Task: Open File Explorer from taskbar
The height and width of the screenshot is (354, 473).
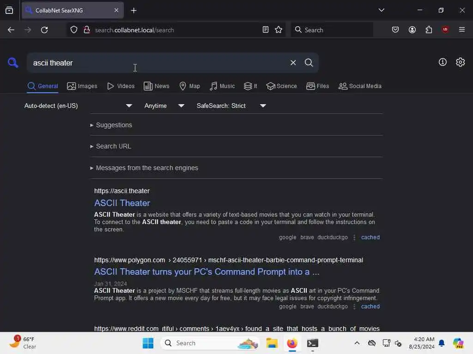Action: (x=272, y=343)
